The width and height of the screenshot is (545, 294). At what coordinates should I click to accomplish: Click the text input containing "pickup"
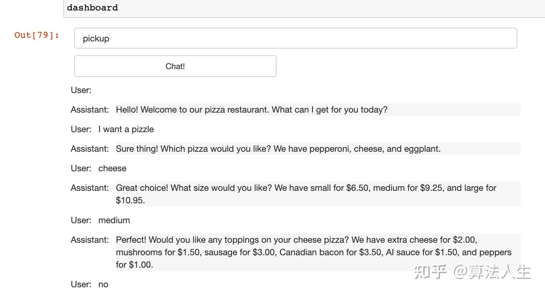tap(295, 38)
